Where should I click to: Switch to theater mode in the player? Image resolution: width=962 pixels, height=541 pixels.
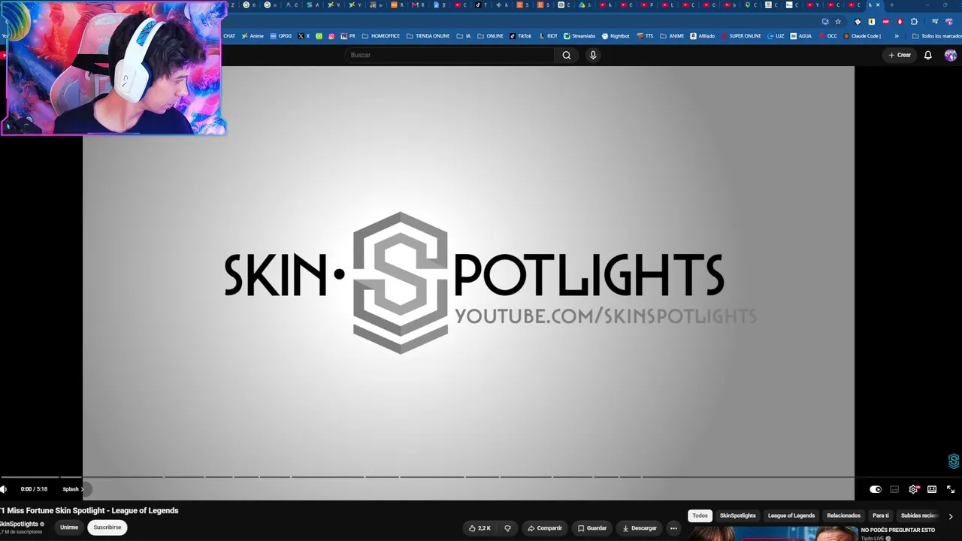932,489
